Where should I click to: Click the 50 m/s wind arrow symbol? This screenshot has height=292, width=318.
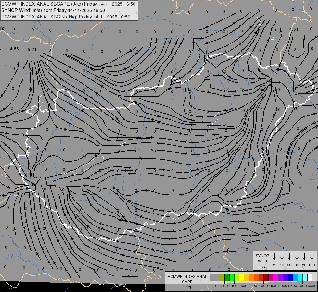tap(304, 257)
